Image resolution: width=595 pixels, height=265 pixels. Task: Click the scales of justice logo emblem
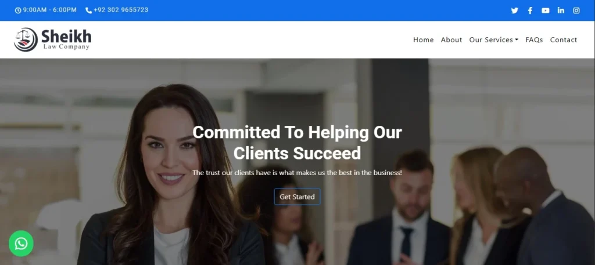coord(26,39)
